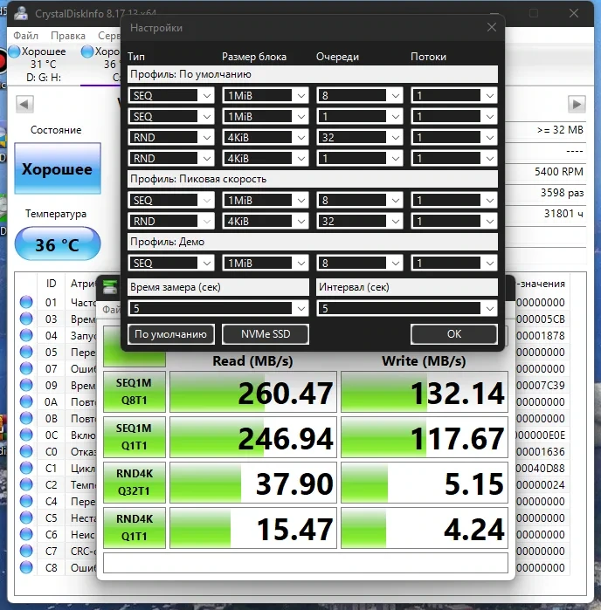Image resolution: width=601 pixels, height=610 pixels.
Task: Click the blue status circle for attribute 07
Action: [26, 368]
